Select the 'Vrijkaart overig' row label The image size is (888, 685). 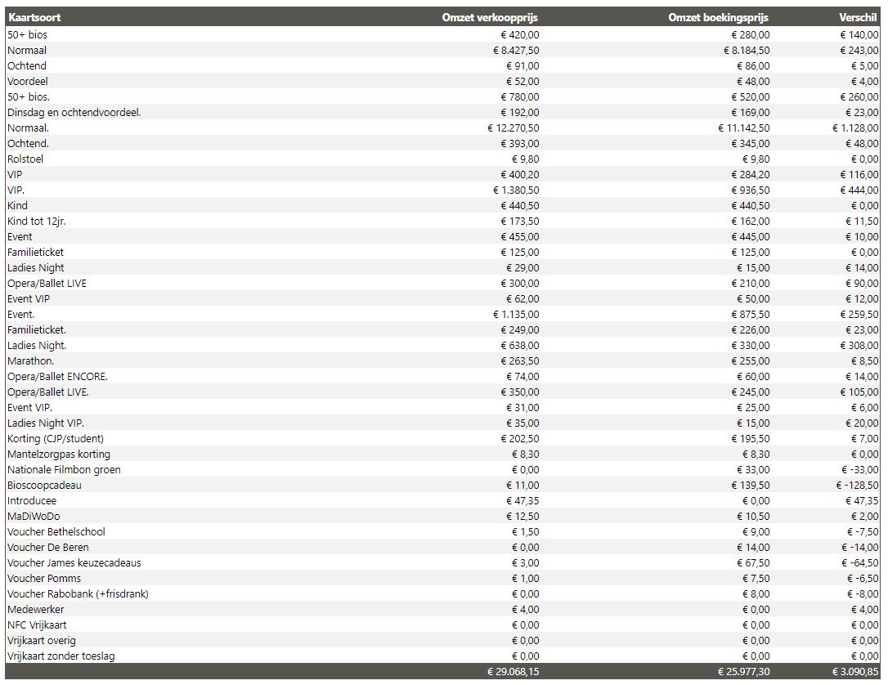tap(42, 641)
